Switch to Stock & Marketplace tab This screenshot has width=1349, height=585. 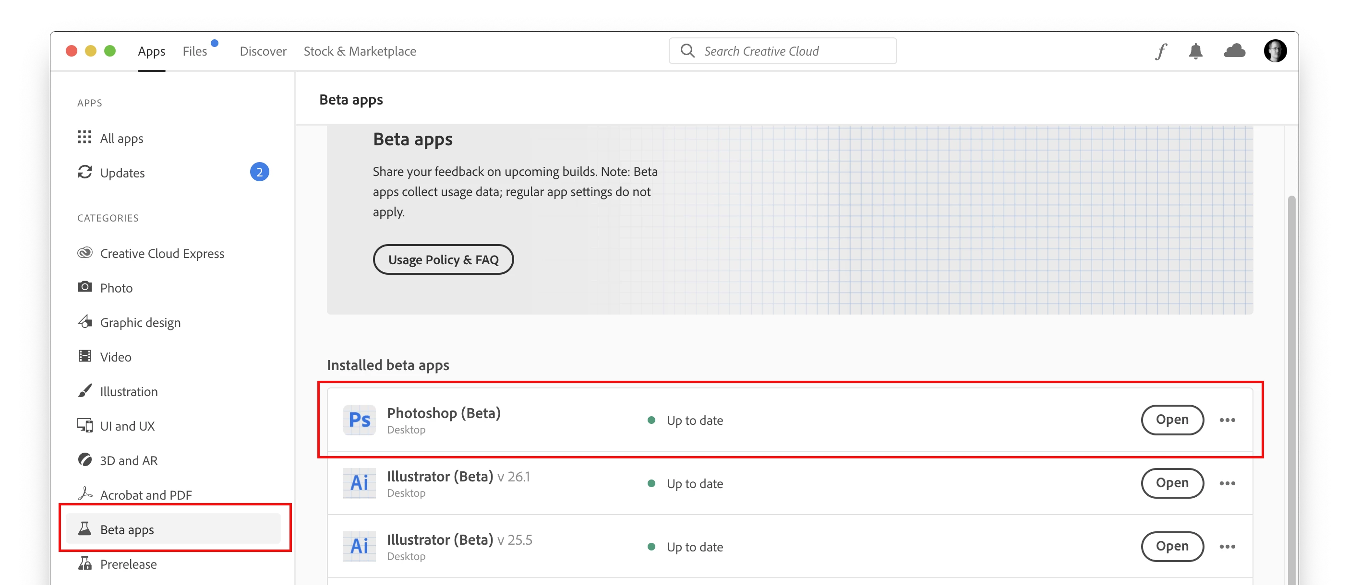click(x=360, y=51)
